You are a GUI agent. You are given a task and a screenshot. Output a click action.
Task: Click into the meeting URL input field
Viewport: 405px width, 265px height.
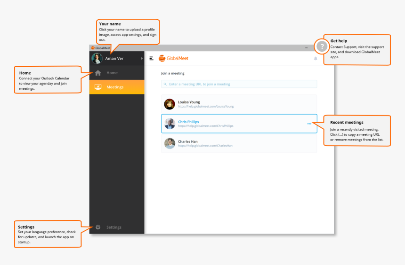[x=239, y=84]
